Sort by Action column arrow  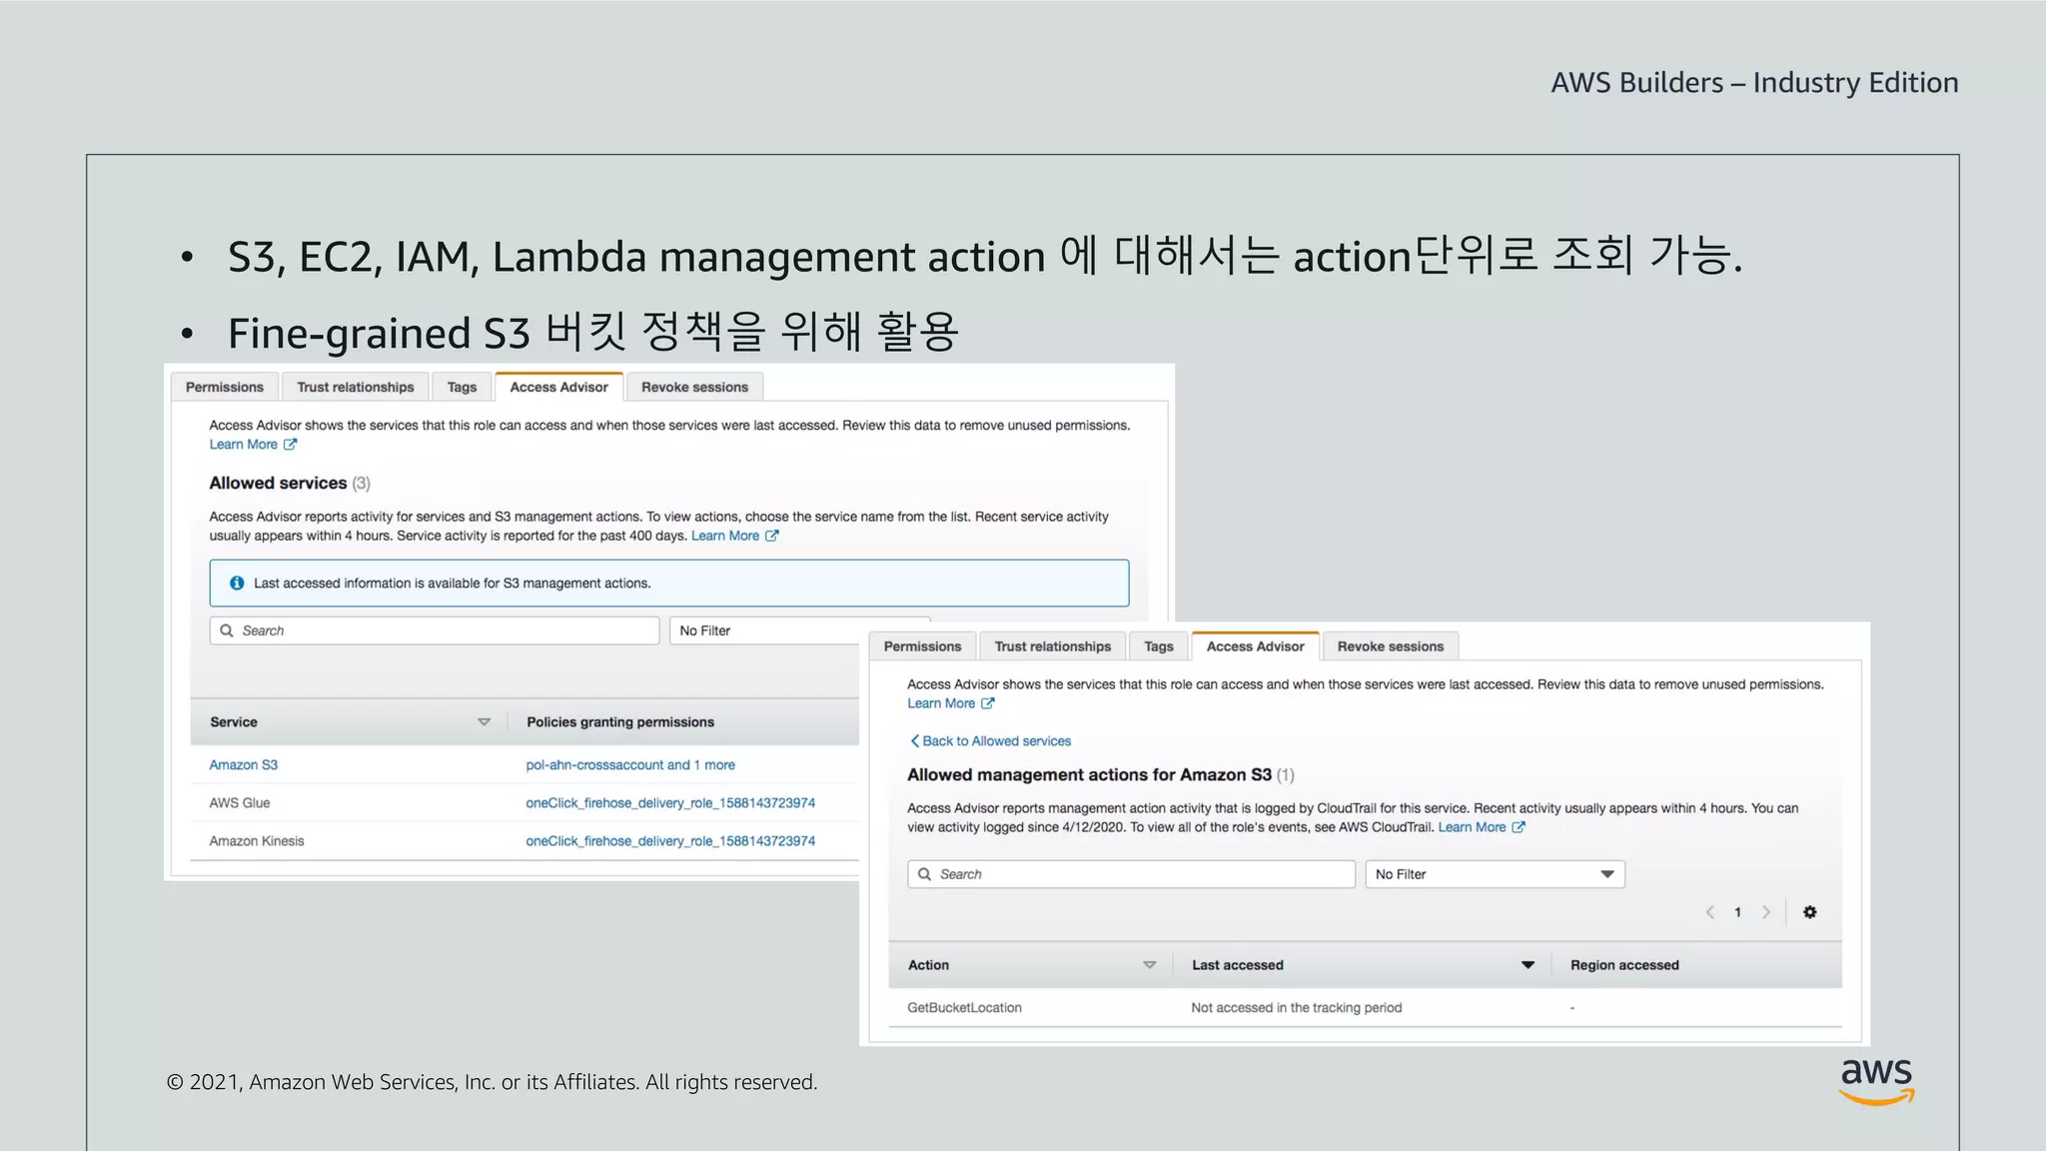coord(1149,965)
